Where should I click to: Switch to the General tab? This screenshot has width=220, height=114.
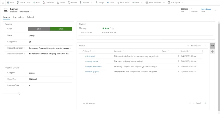click(6, 17)
